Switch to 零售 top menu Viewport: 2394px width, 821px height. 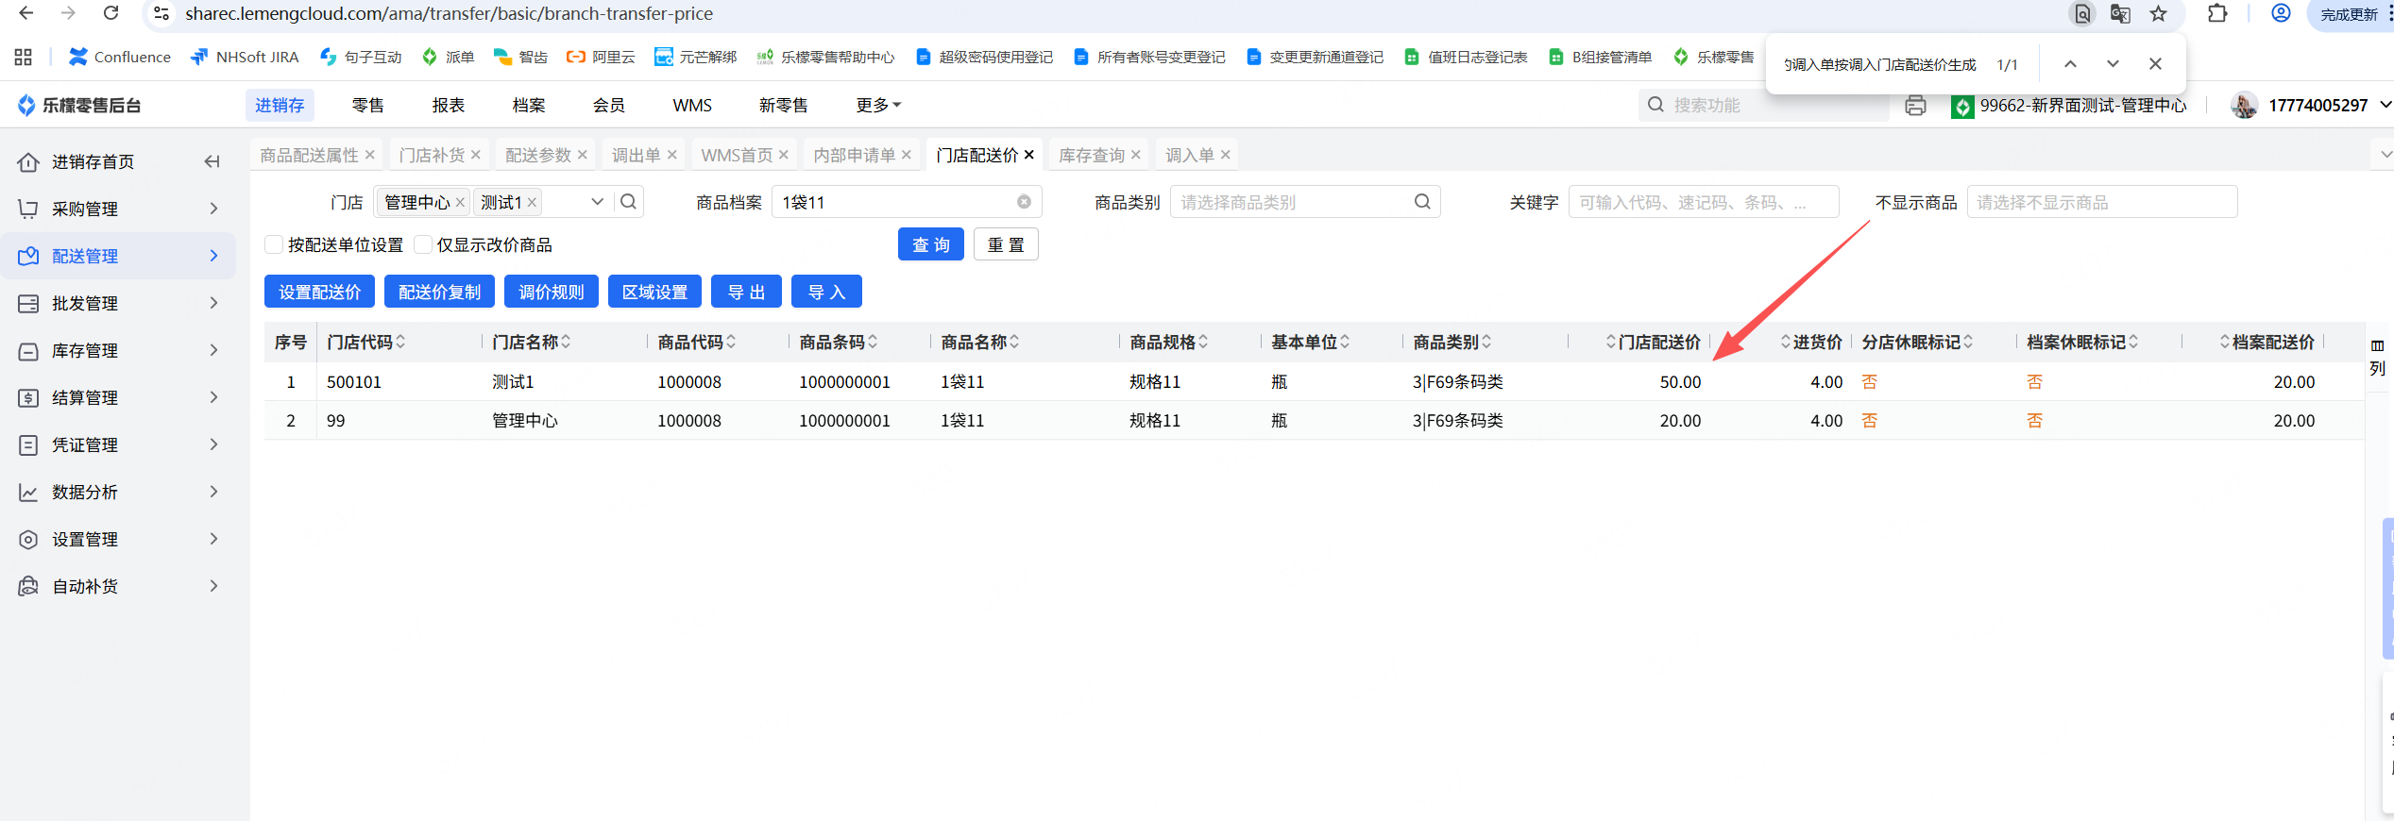(367, 105)
